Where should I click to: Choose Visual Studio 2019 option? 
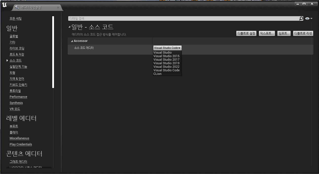tap(166, 63)
